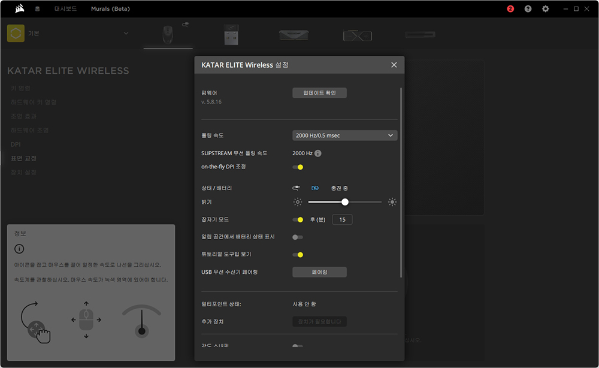Click the 2000 Hz SLIPSTREAM value text
This screenshot has width=599, height=368.
click(302, 153)
